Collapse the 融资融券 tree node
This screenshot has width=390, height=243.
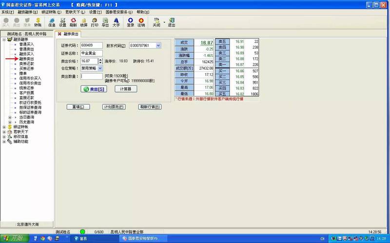coord(4,39)
